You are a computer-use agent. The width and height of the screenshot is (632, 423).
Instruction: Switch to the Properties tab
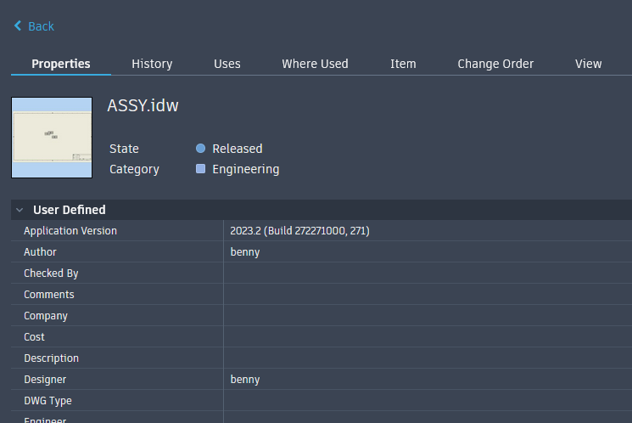click(61, 64)
